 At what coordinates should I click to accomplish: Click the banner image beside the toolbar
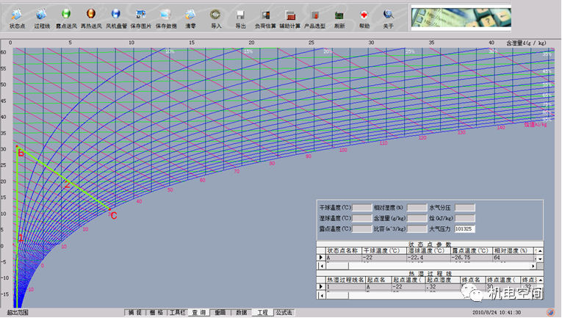(x=461, y=17)
